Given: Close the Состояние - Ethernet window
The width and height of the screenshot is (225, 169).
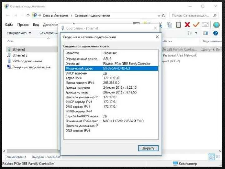Looking at the screenshot, I should 155,28.
